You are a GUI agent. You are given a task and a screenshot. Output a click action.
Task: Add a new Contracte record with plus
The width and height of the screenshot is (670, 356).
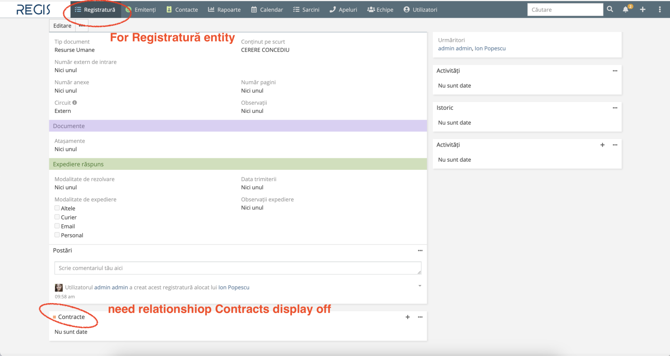click(408, 317)
